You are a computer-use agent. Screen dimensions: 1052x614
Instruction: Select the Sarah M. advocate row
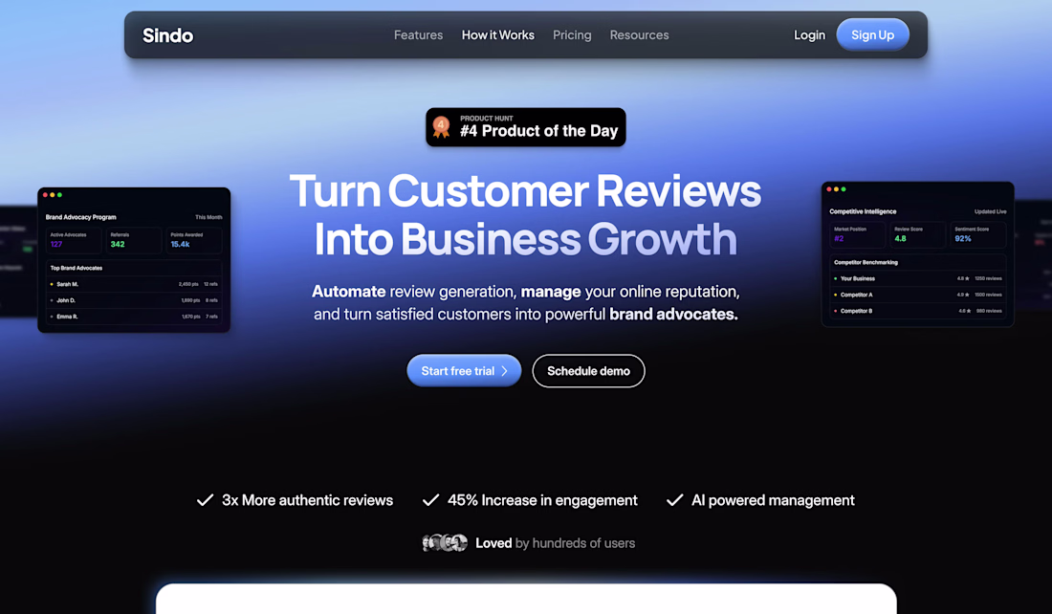click(x=134, y=284)
